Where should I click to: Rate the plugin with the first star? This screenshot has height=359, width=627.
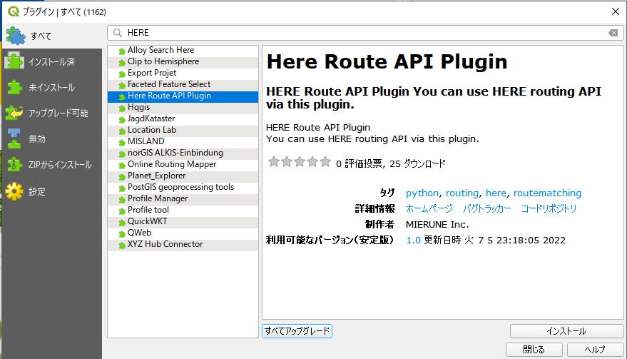tap(274, 162)
